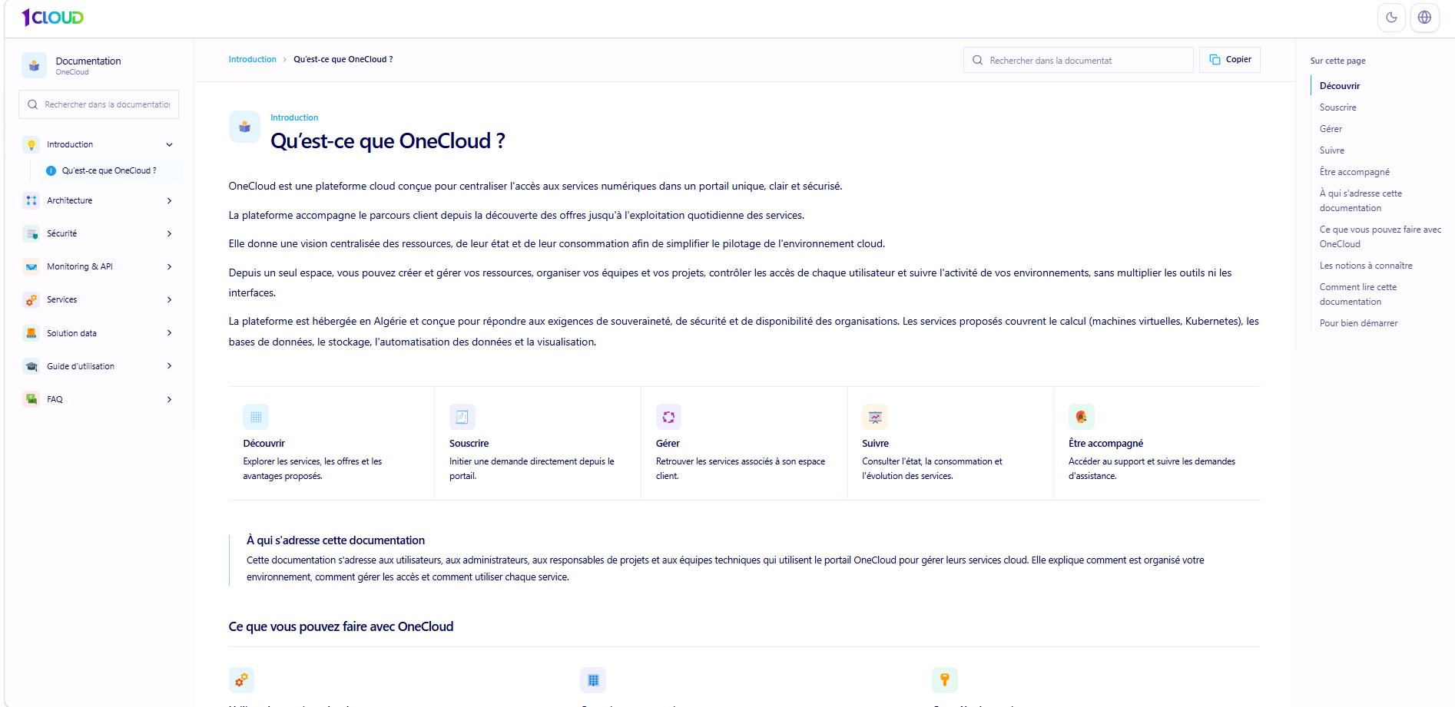
Task: Expand the FAQ section chevron
Action: pos(170,399)
